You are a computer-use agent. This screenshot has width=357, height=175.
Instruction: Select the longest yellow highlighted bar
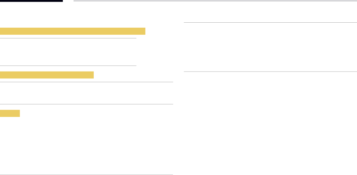coord(73,31)
